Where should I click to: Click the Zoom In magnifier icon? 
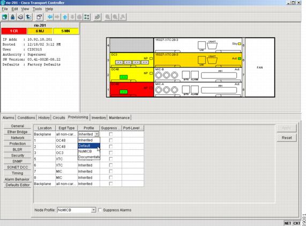pyautogui.click(x=108, y=17)
